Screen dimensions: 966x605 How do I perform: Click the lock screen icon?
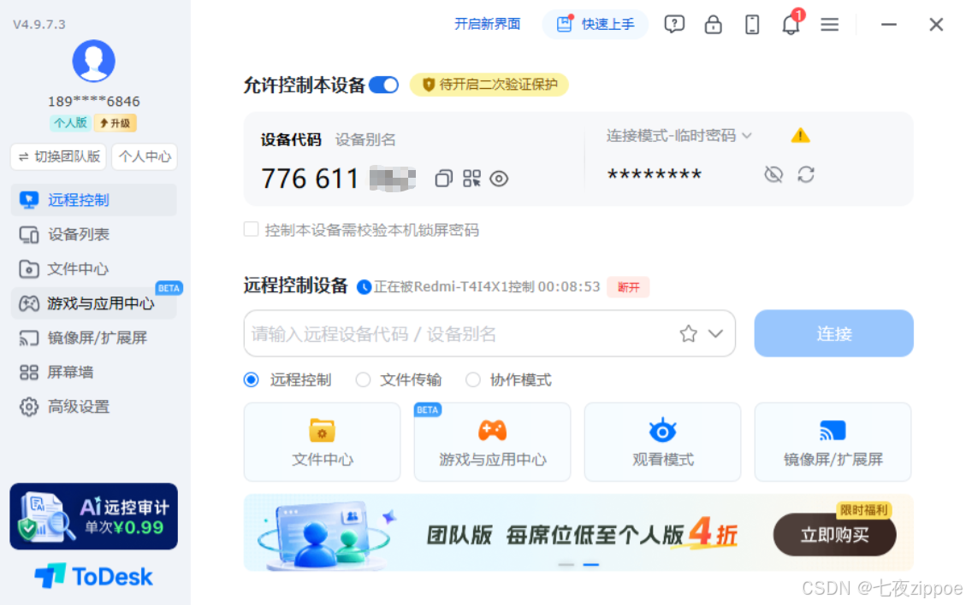click(713, 25)
